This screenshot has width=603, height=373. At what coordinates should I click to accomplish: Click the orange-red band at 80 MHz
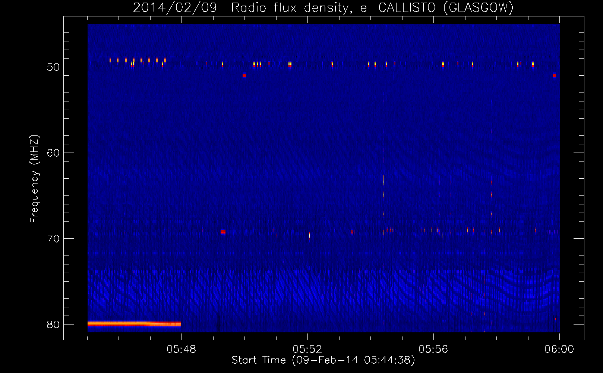click(134, 324)
